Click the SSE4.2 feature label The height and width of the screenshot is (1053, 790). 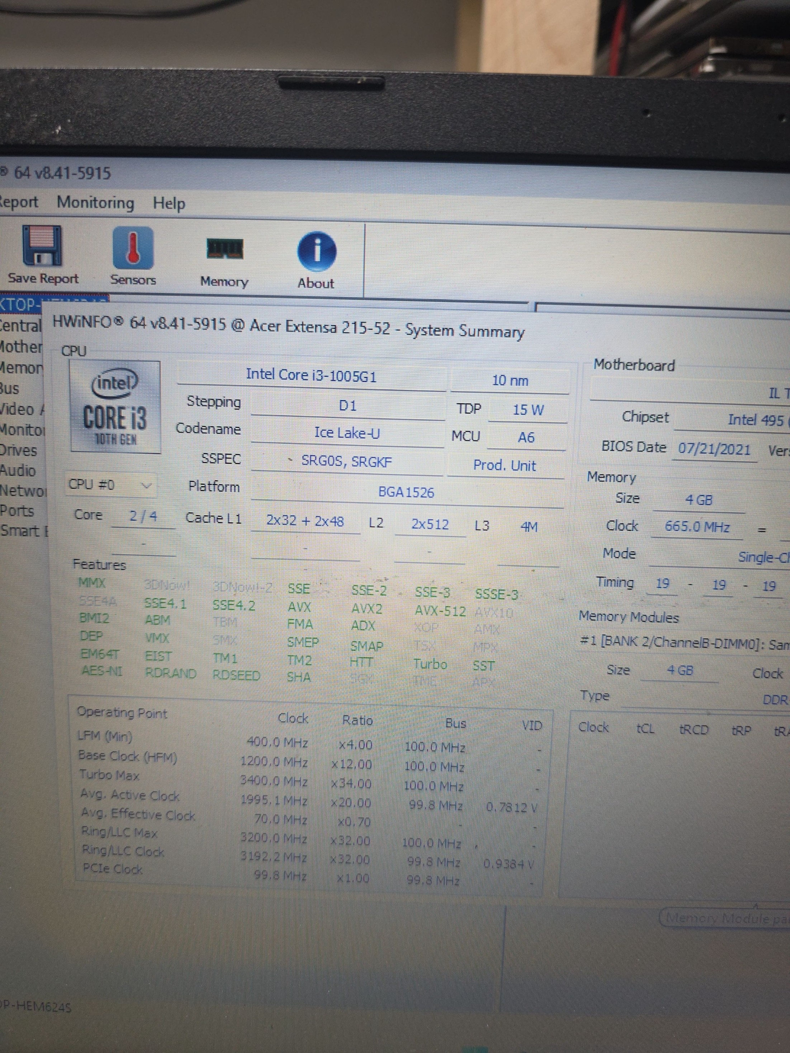[234, 606]
